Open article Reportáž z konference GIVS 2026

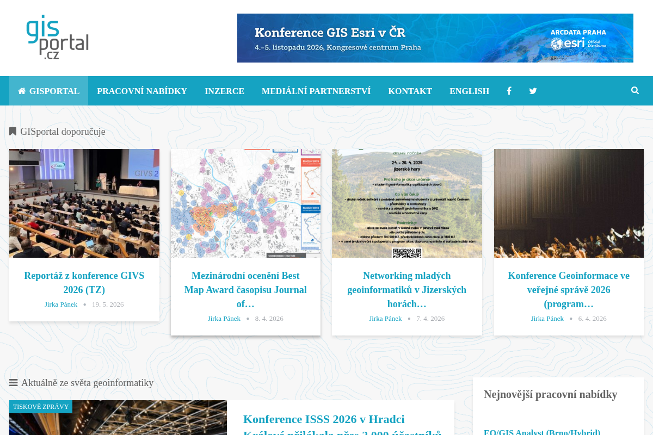(84, 283)
